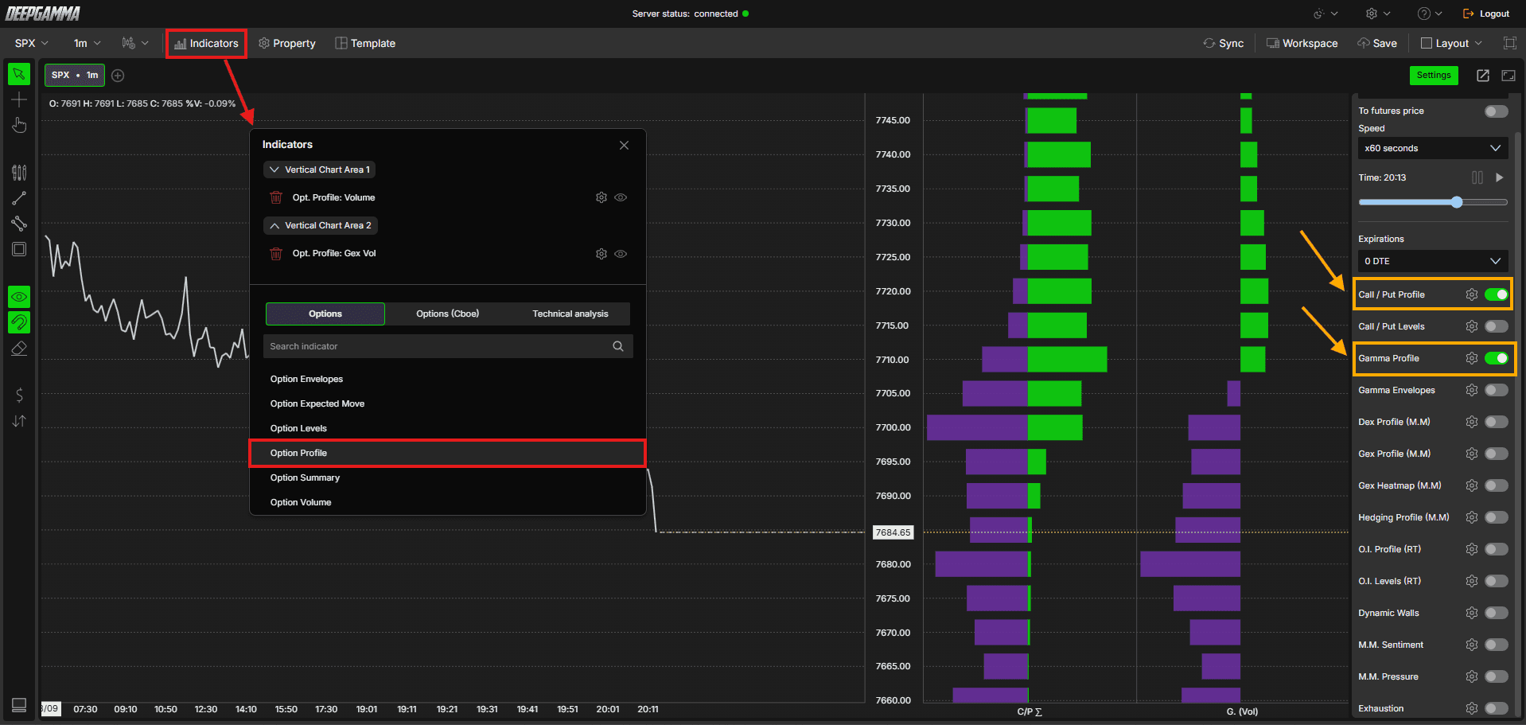
Task: Open settings gear for Opt. Profile: Volume
Action: pos(601,197)
